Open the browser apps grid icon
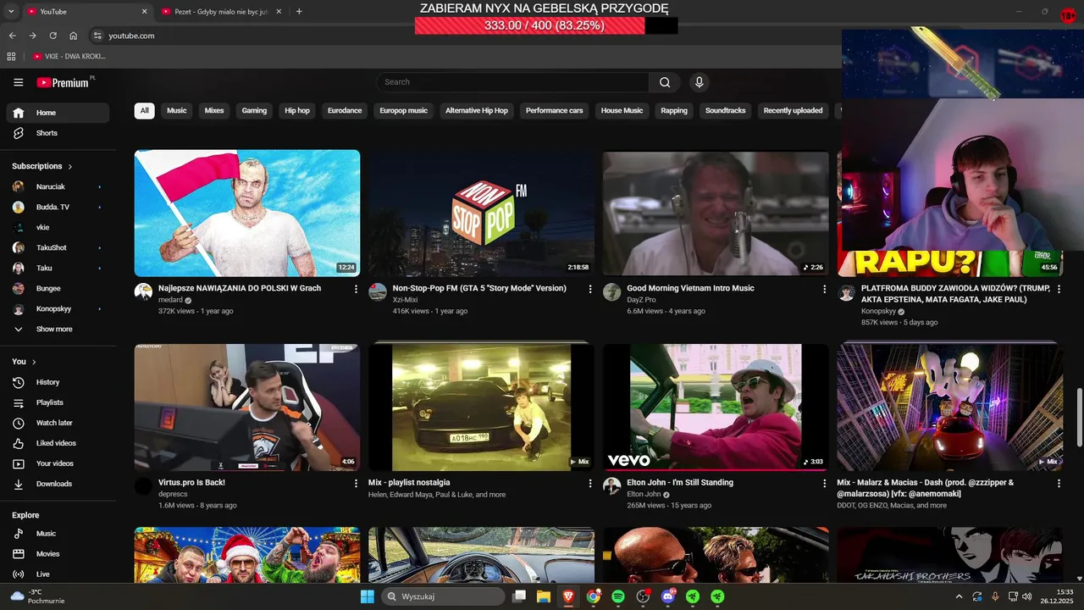This screenshot has width=1084, height=610. point(11,56)
